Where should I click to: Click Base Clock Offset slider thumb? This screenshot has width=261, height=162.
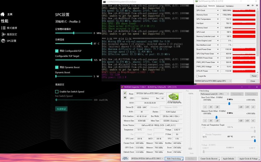(229, 104)
